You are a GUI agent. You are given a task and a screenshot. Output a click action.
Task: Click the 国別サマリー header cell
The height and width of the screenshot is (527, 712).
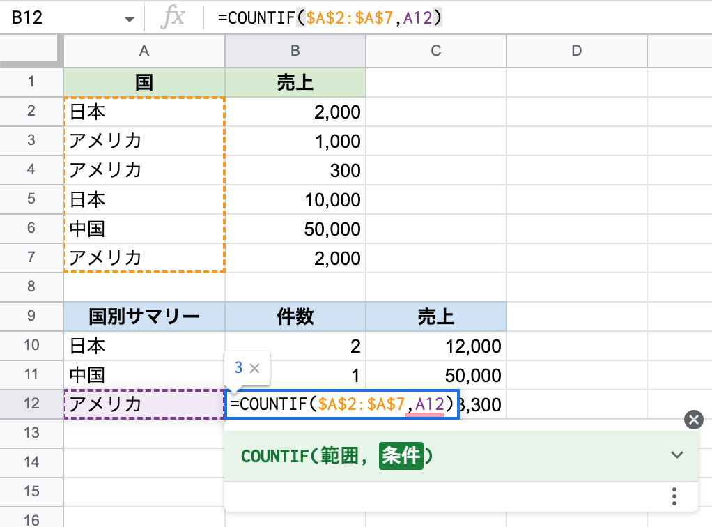pos(144,317)
